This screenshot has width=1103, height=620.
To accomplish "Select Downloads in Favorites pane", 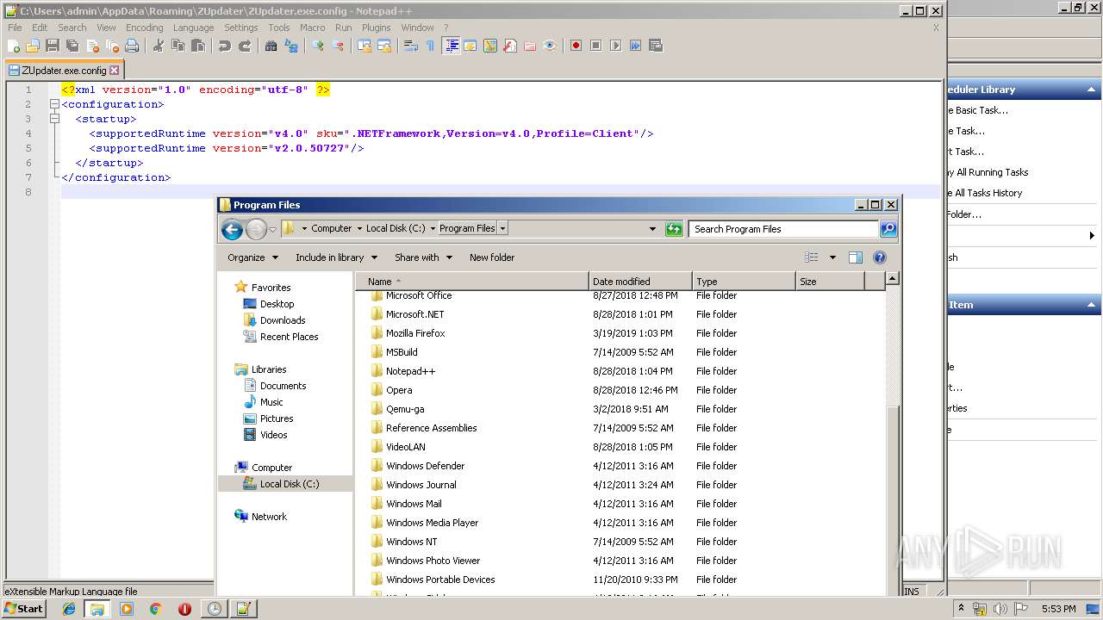I will 283,320.
